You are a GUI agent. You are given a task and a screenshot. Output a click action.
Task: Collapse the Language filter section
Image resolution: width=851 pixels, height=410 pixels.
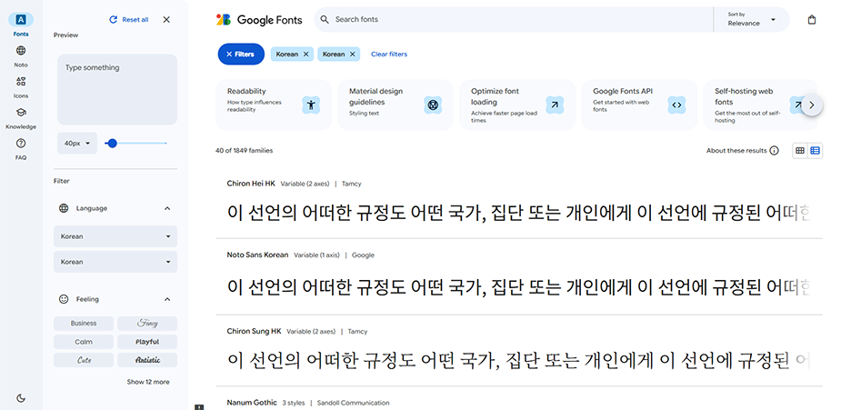(x=167, y=208)
